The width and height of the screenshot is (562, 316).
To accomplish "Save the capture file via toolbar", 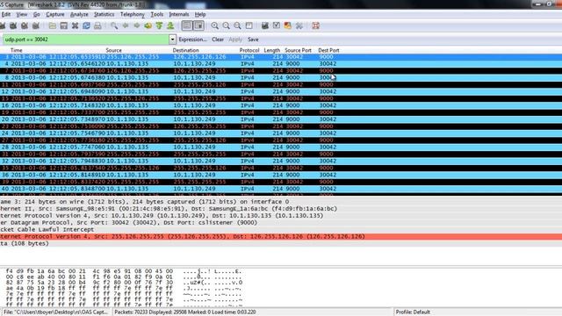I will tap(64, 25).
